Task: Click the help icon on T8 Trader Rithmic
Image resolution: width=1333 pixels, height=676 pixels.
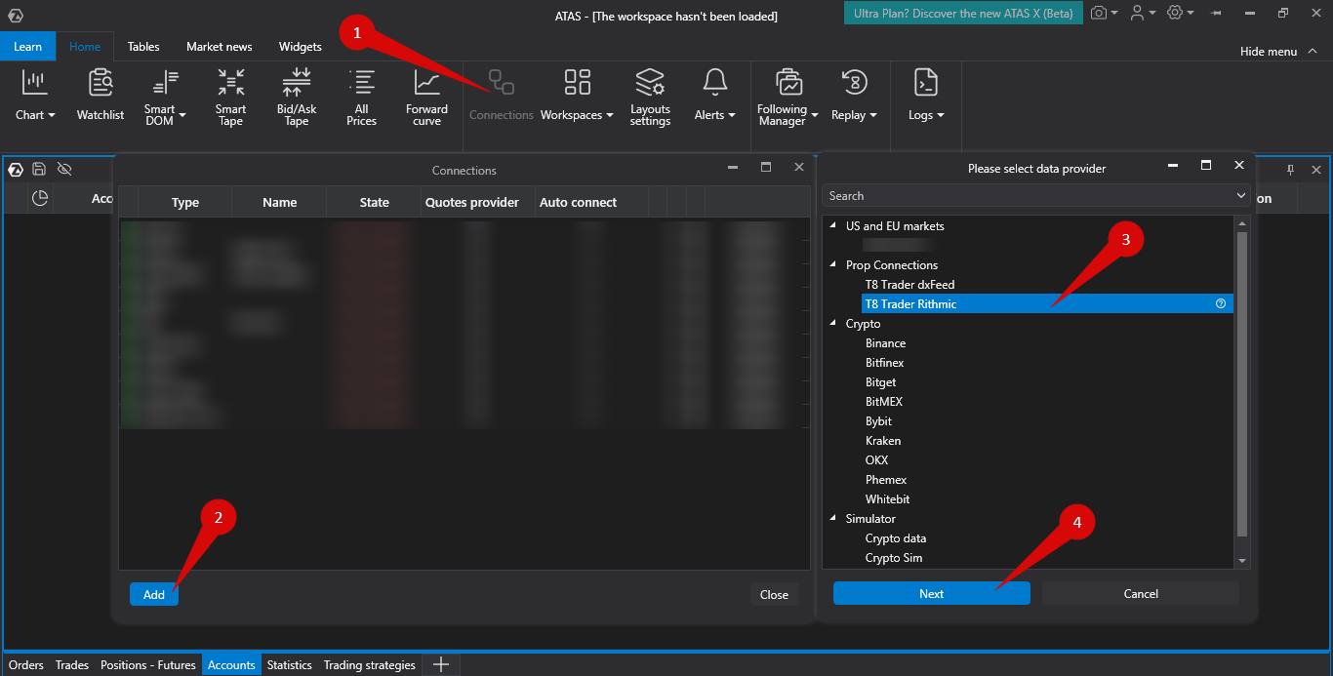Action: [1221, 303]
